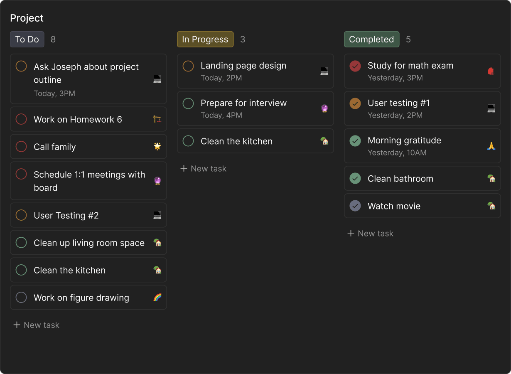The width and height of the screenshot is (511, 374).
Task: Select the To Do column label
Action: 27,39
